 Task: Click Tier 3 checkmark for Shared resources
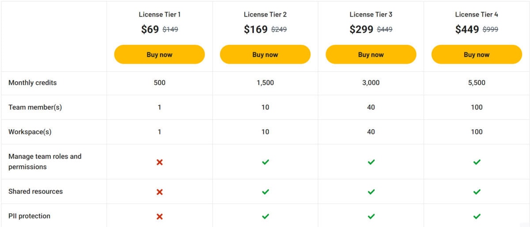[x=371, y=192]
